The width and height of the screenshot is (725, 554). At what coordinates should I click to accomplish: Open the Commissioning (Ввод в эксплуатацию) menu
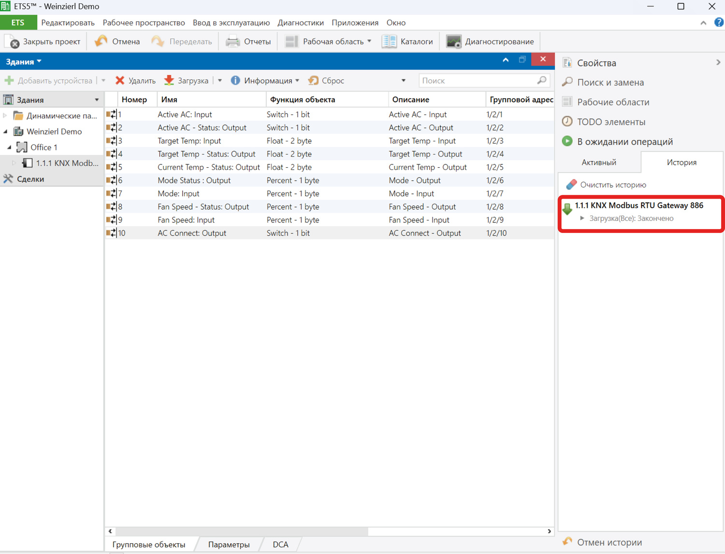tap(231, 23)
